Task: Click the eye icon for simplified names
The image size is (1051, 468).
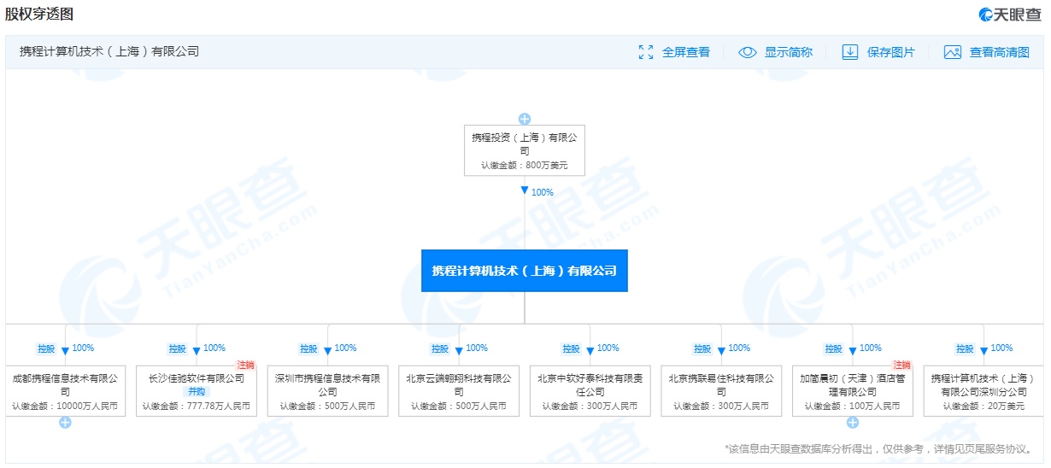Action: (748, 52)
